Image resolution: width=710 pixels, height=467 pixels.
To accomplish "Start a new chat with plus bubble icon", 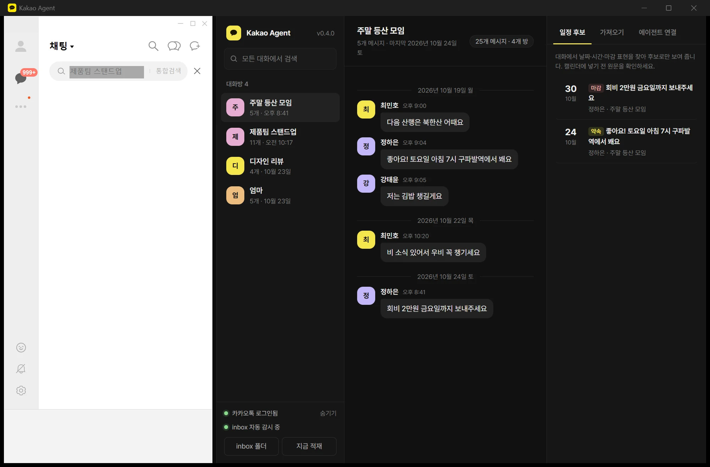I will (195, 46).
